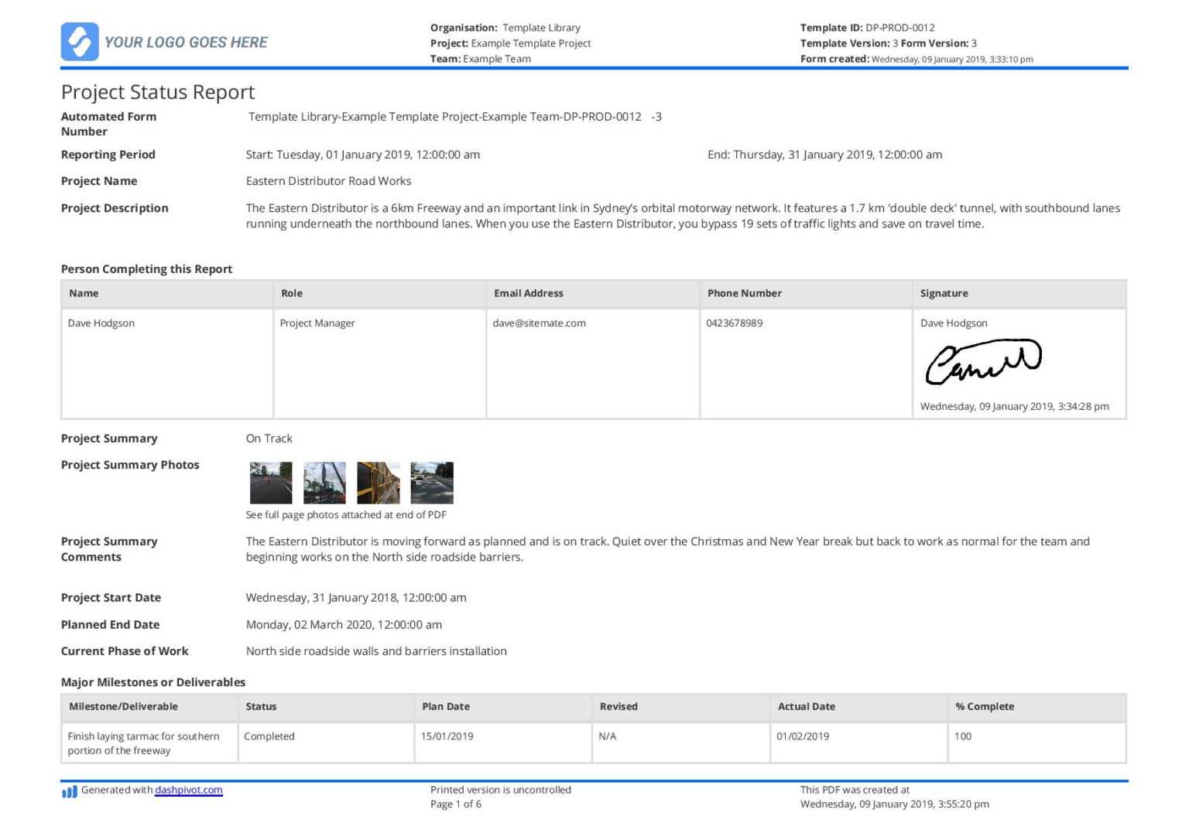Open the dashpivot.com link
This screenshot has width=1189, height=840.
point(188,790)
